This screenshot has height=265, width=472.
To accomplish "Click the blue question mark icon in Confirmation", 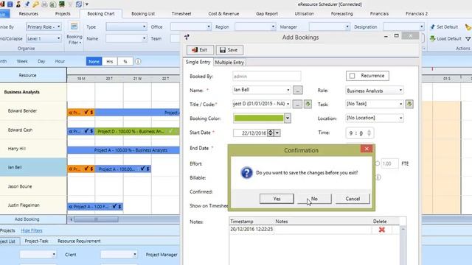I will (x=246, y=173).
